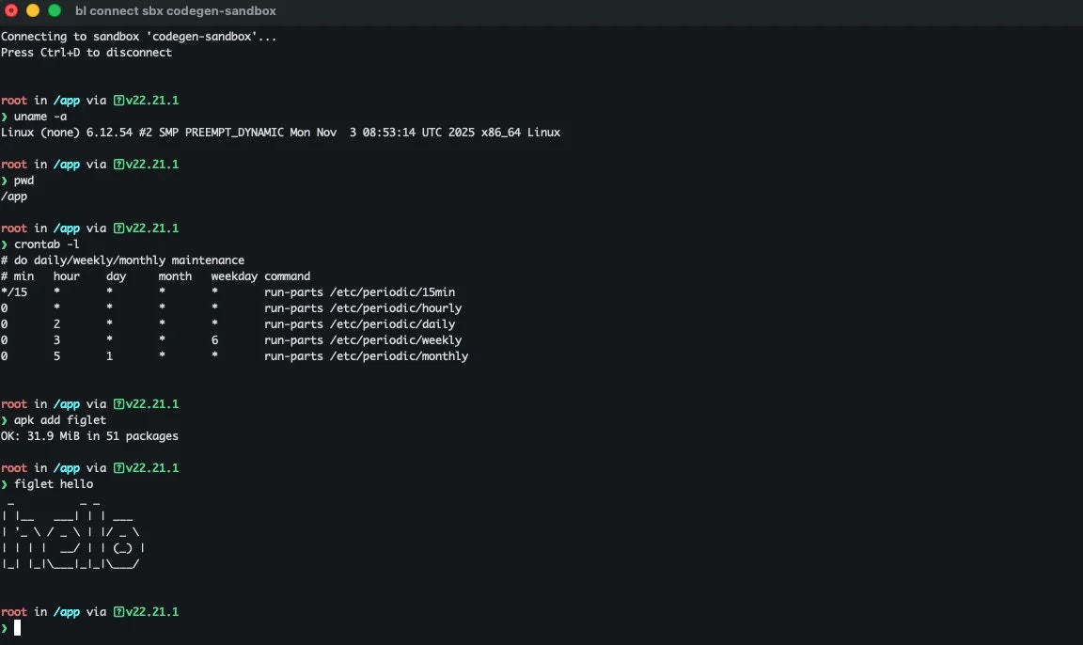
Task: Click the green fullscreen traffic light
Action: coord(55,12)
